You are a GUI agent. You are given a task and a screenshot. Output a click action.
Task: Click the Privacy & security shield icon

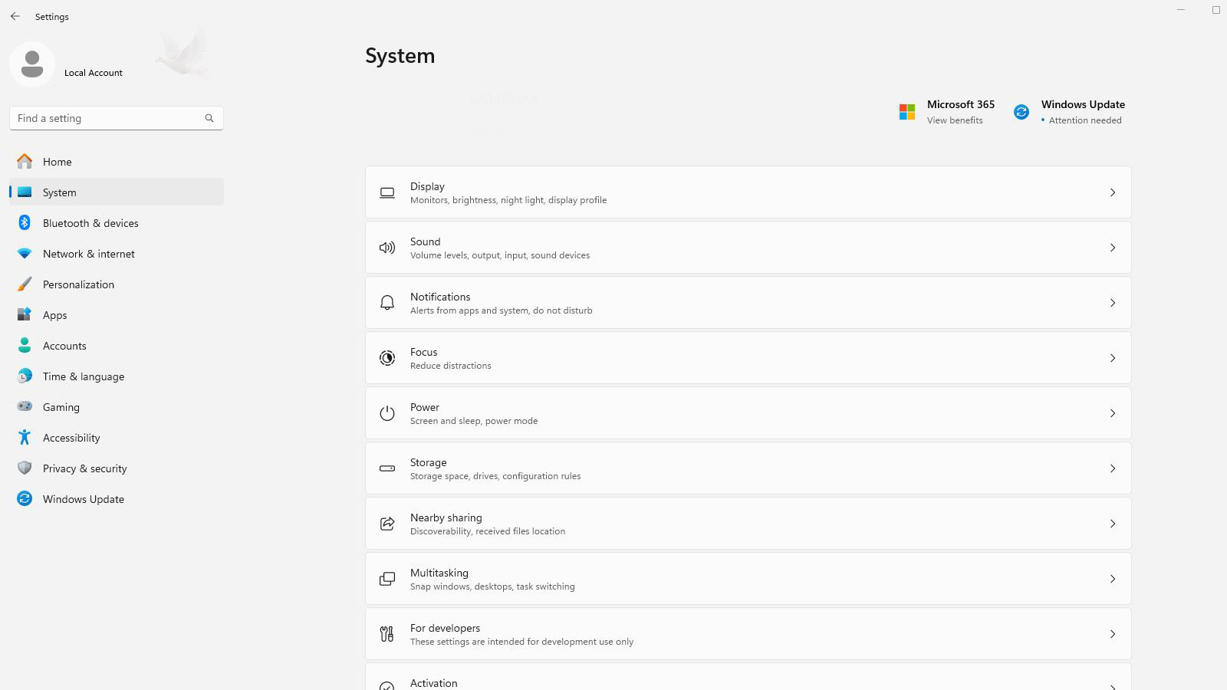tap(25, 468)
